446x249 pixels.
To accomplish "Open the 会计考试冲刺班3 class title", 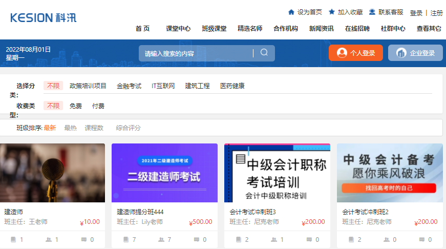I will [252, 212].
